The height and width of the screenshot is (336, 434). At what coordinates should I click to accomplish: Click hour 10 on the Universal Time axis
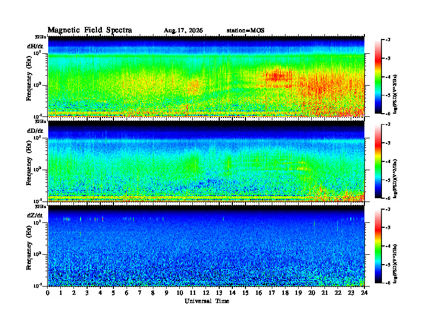click(x=180, y=293)
